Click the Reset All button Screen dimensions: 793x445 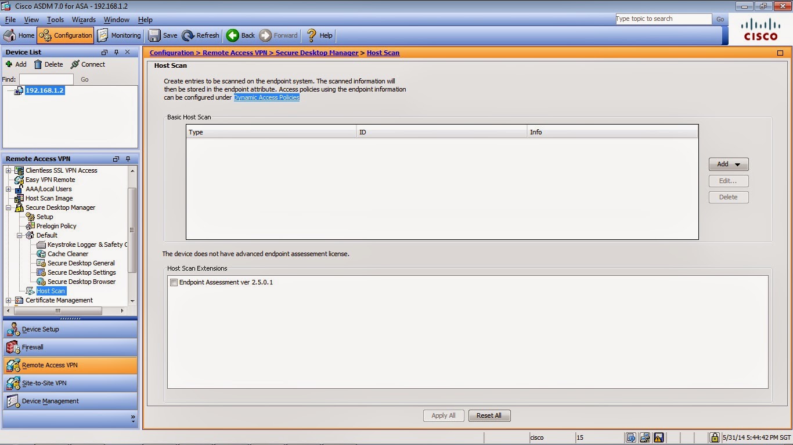click(489, 415)
